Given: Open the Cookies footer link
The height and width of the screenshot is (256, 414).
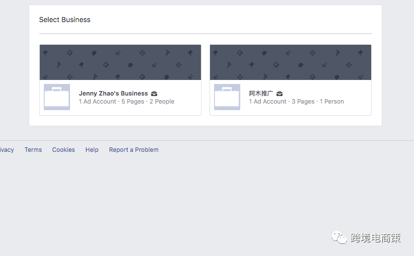Looking at the screenshot, I should (63, 150).
